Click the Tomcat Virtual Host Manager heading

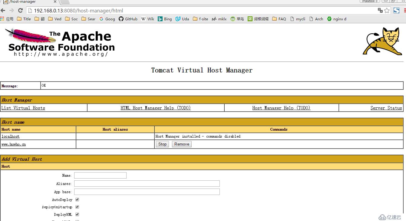(202, 70)
